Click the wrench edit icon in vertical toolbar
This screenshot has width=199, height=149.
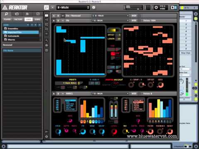click(46, 40)
